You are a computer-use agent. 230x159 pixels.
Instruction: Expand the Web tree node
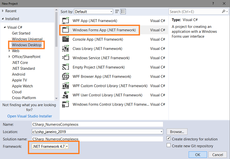coord(9,51)
